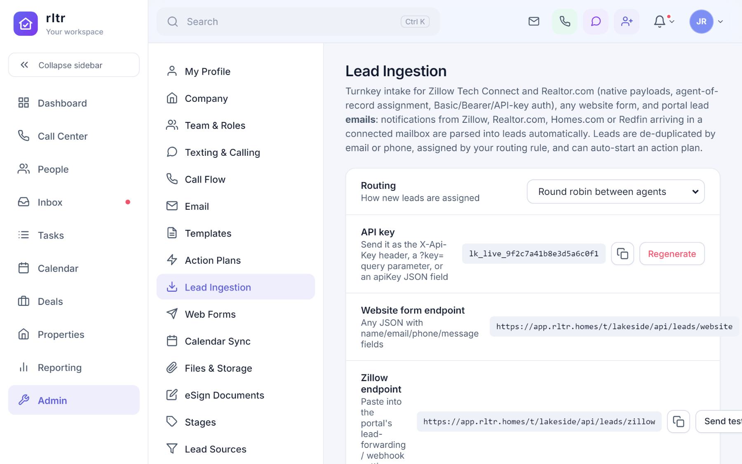
Task: Click the rltr home logo icon
Action: point(26,23)
